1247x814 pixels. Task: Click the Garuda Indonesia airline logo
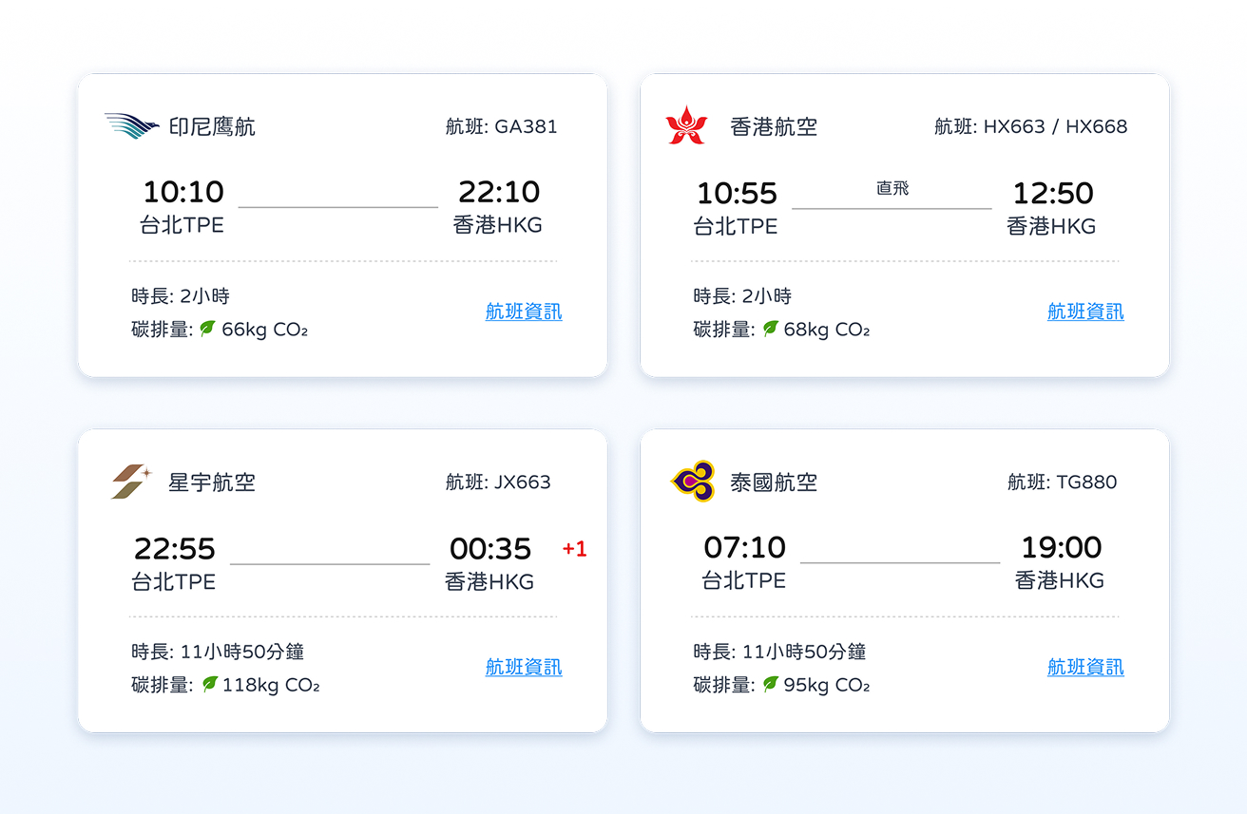(x=132, y=126)
